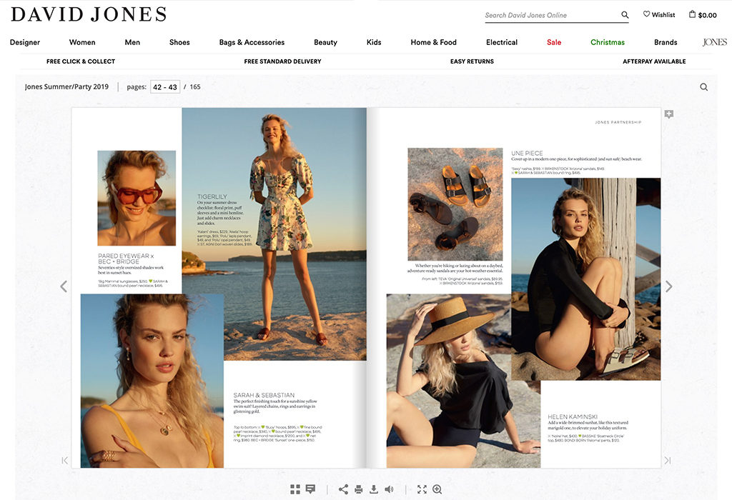The image size is (732, 500).
Task: Go to the Sale section
Action: click(x=554, y=42)
